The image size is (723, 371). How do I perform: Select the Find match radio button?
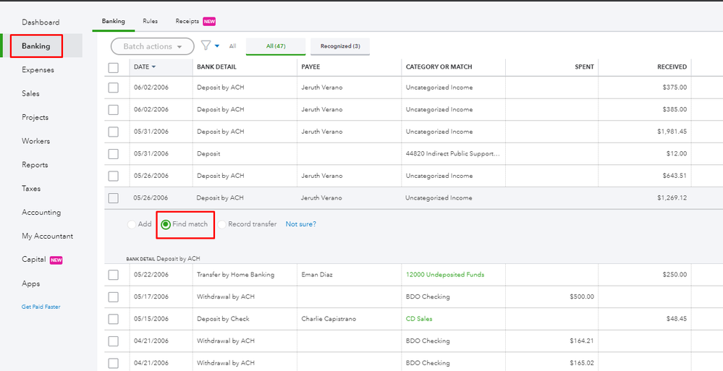click(166, 224)
